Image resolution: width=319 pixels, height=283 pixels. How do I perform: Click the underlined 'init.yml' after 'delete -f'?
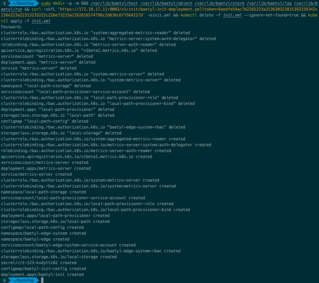(x=232, y=15)
